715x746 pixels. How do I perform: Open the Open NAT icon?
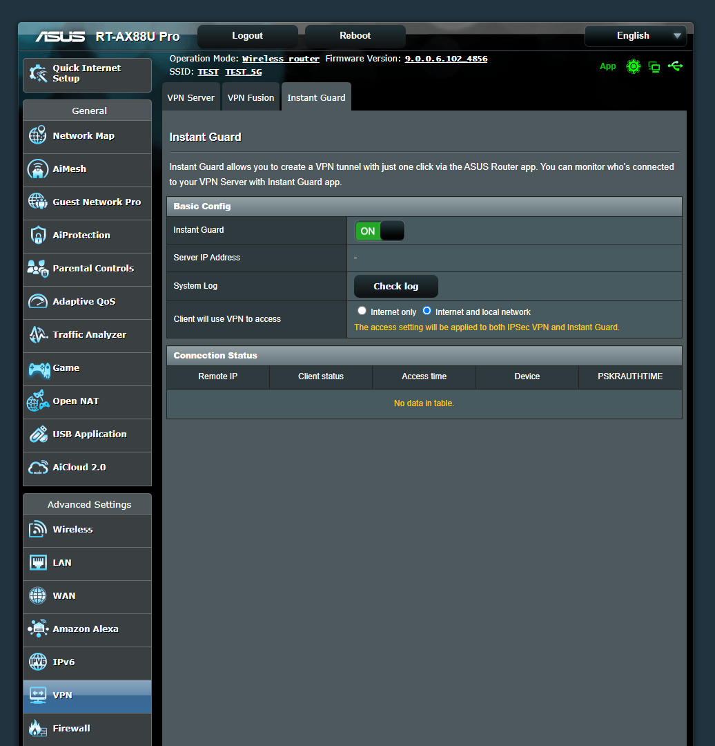(38, 401)
